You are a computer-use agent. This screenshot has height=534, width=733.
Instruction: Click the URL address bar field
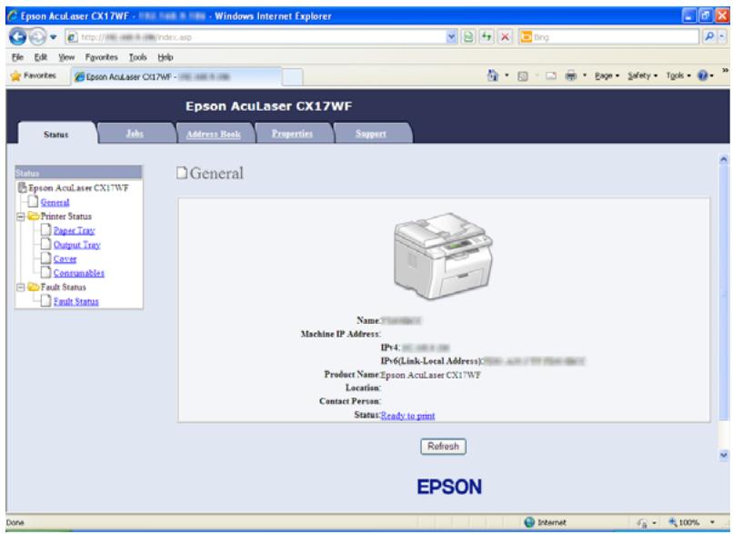coord(256,37)
